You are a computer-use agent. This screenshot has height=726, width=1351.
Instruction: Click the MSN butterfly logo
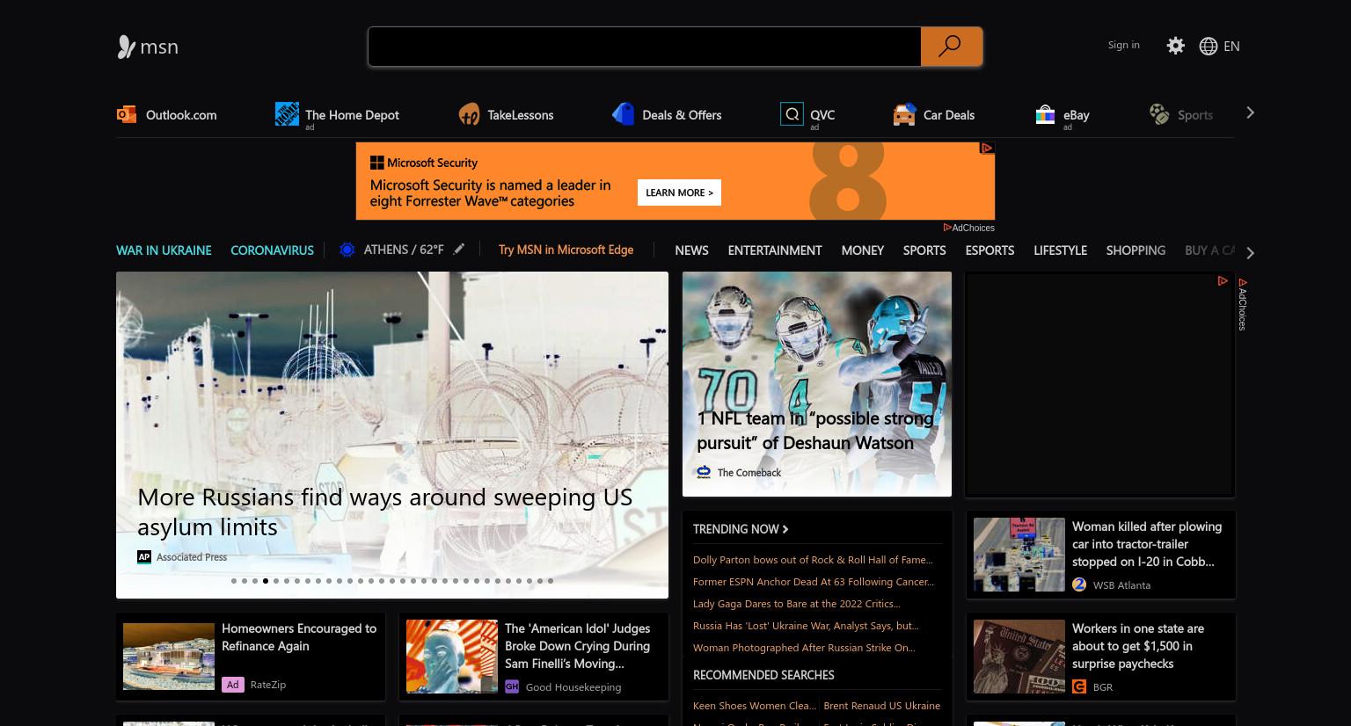(127, 47)
